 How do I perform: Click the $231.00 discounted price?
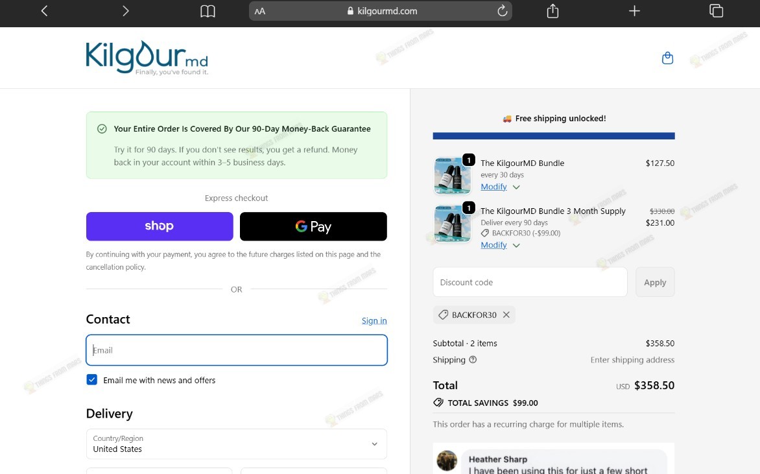(659, 223)
